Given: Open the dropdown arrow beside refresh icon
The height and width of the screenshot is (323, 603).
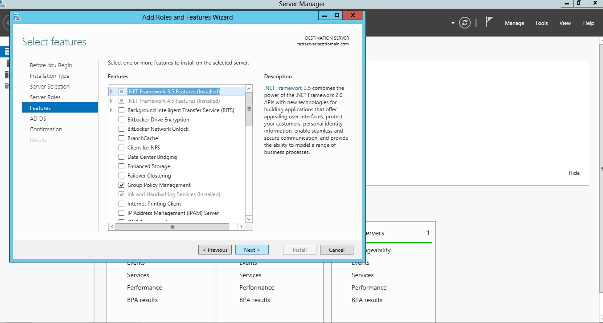Looking at the screenshot, I should [453, 23].
